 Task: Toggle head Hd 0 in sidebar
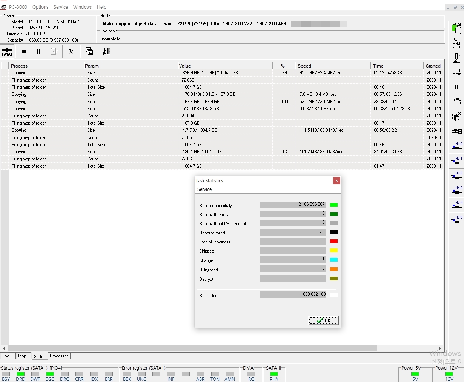[x=456, y=146]
